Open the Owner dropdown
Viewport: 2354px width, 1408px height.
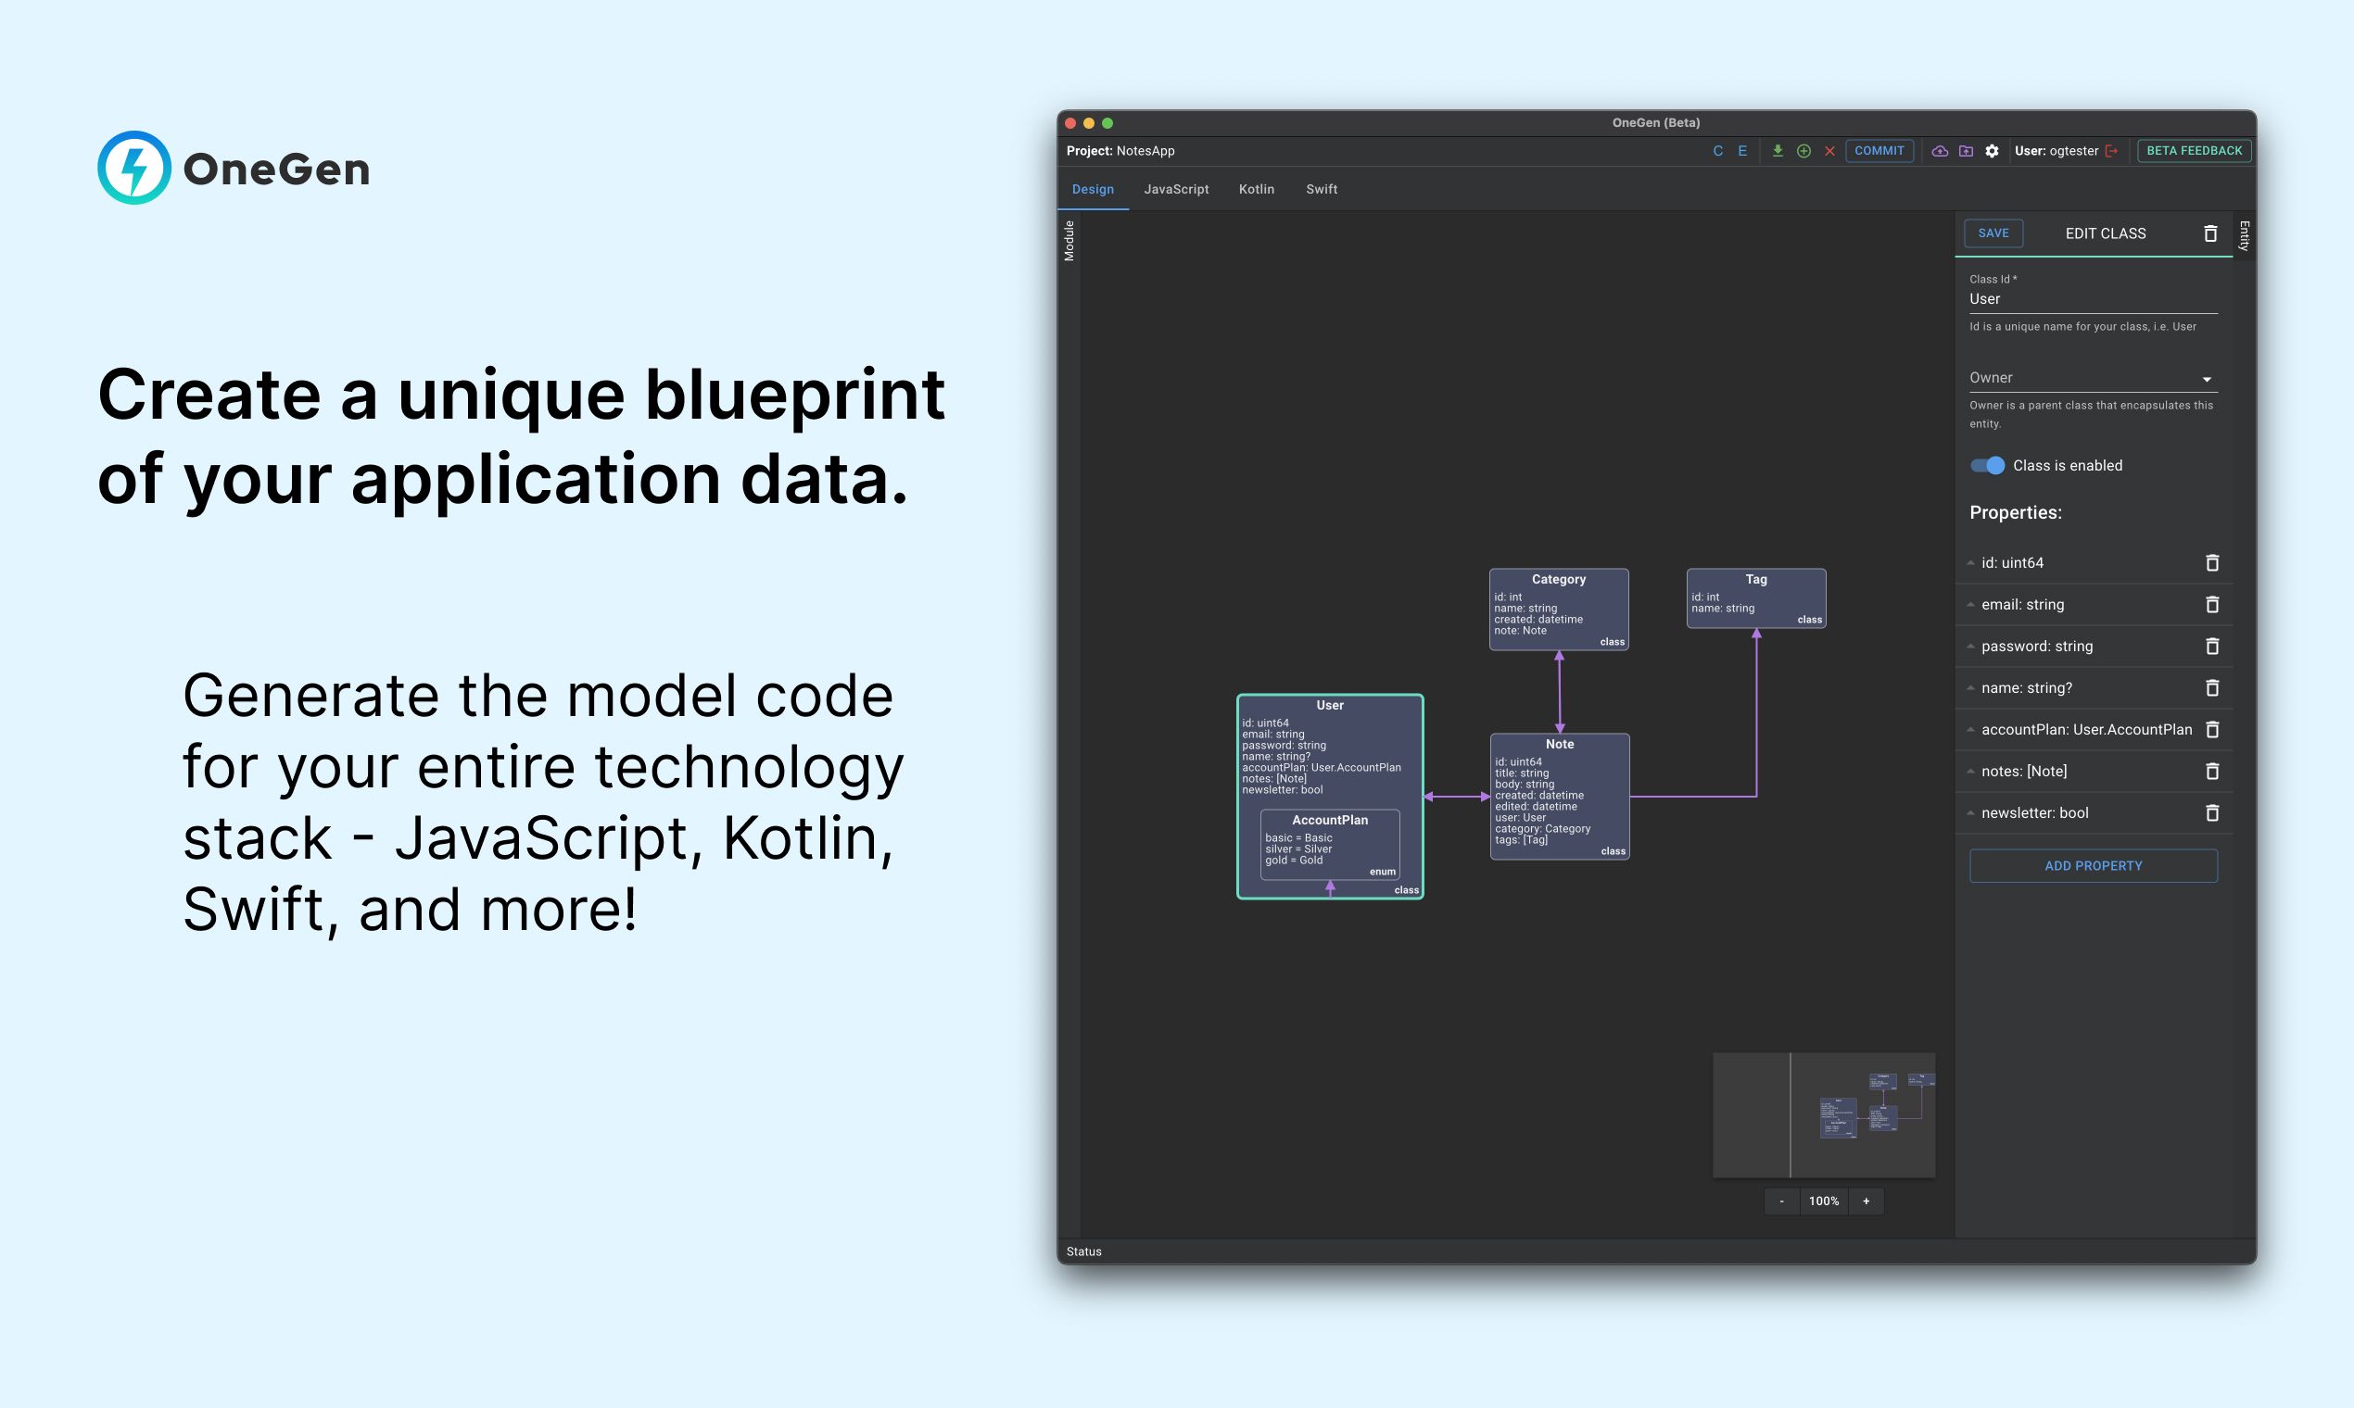(x=2208, y=378)
